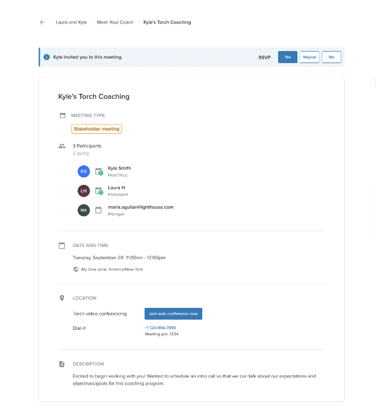Go to Meet Your Coach breadcrumb

[115, 22]
